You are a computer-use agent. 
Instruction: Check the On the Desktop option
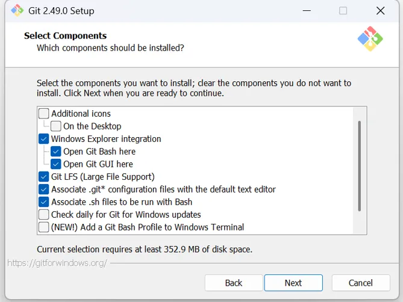(56, 126)
